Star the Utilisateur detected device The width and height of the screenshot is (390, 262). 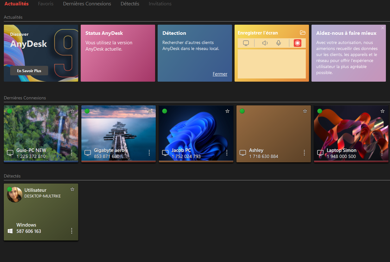click(72, 189)
